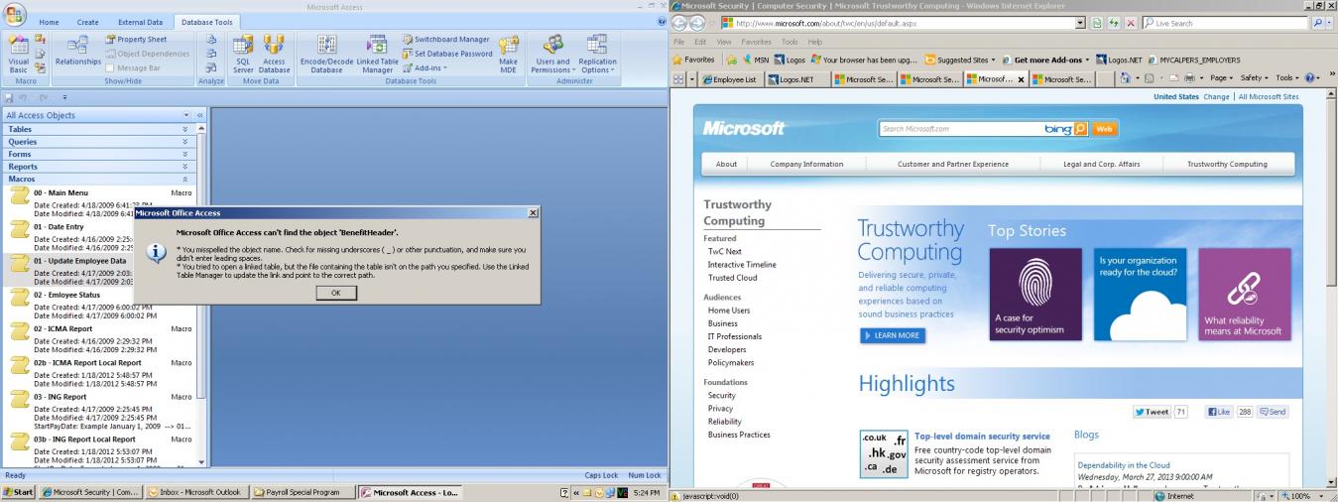1338x502 pixels.
Task: Refresh the page in Internet Explorer
Action: pos(1114,23)
